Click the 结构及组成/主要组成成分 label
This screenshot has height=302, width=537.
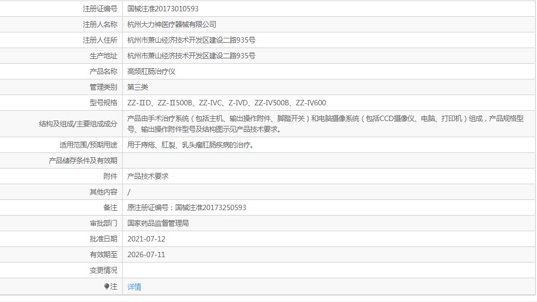pyautogui.click(x=78, y=124)
